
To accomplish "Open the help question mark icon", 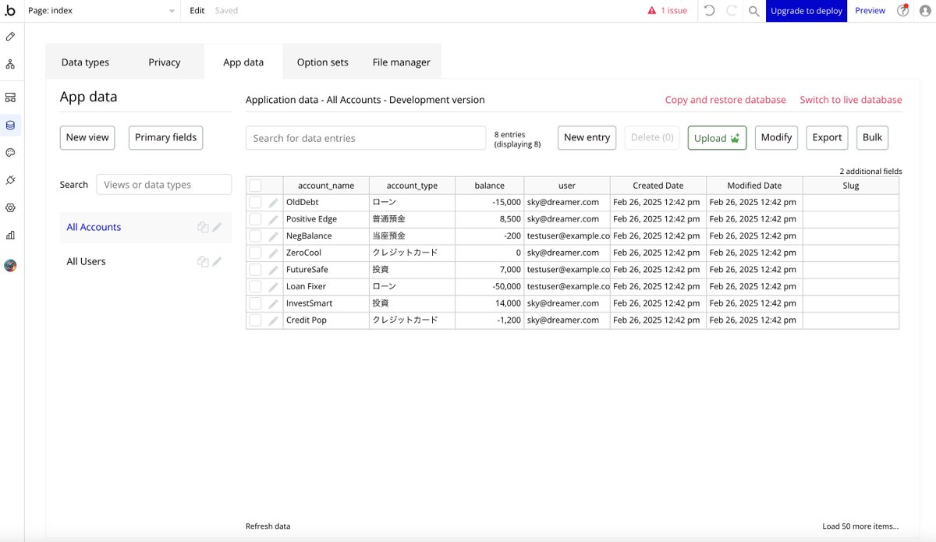I will (x=902, y=11).
